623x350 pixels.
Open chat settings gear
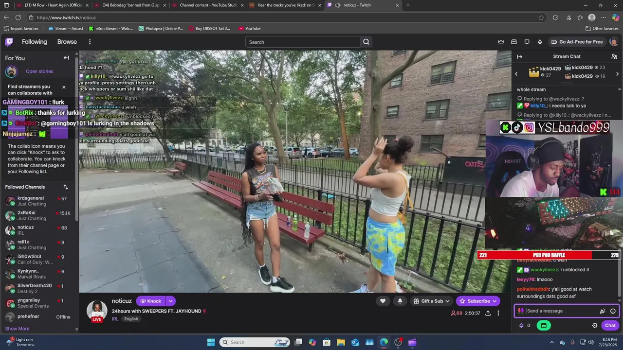tap(594, 326)
